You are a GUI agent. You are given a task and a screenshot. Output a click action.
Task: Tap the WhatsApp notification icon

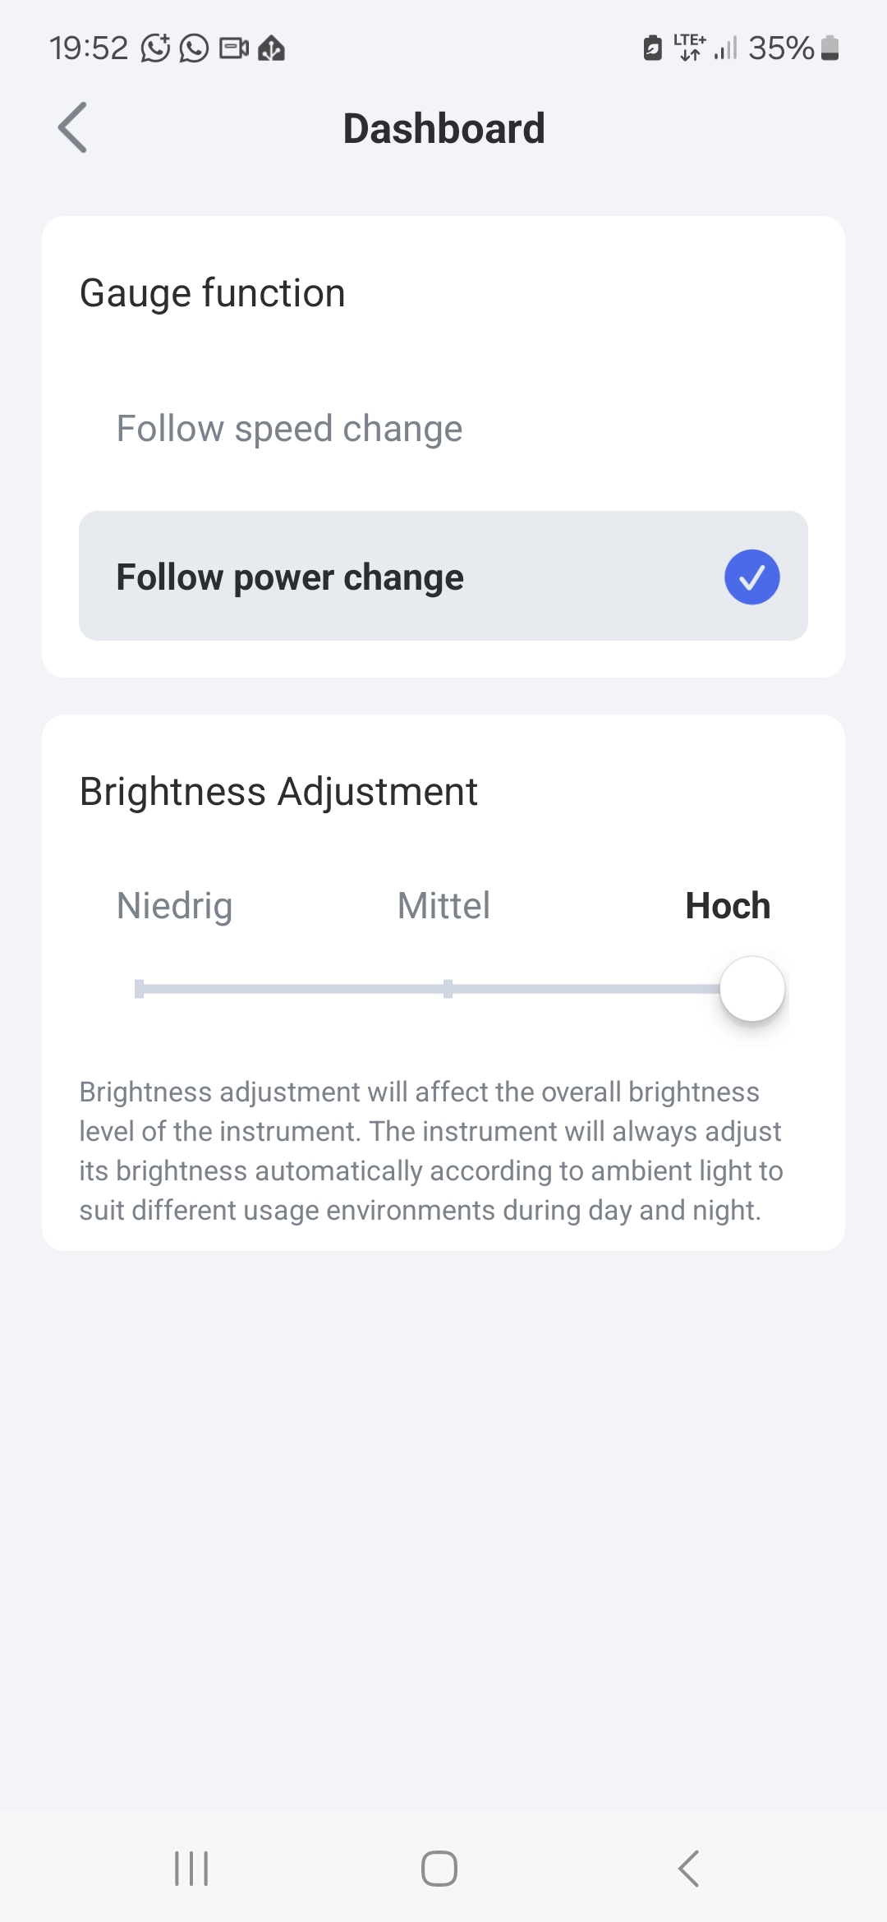tap(195, 48)
